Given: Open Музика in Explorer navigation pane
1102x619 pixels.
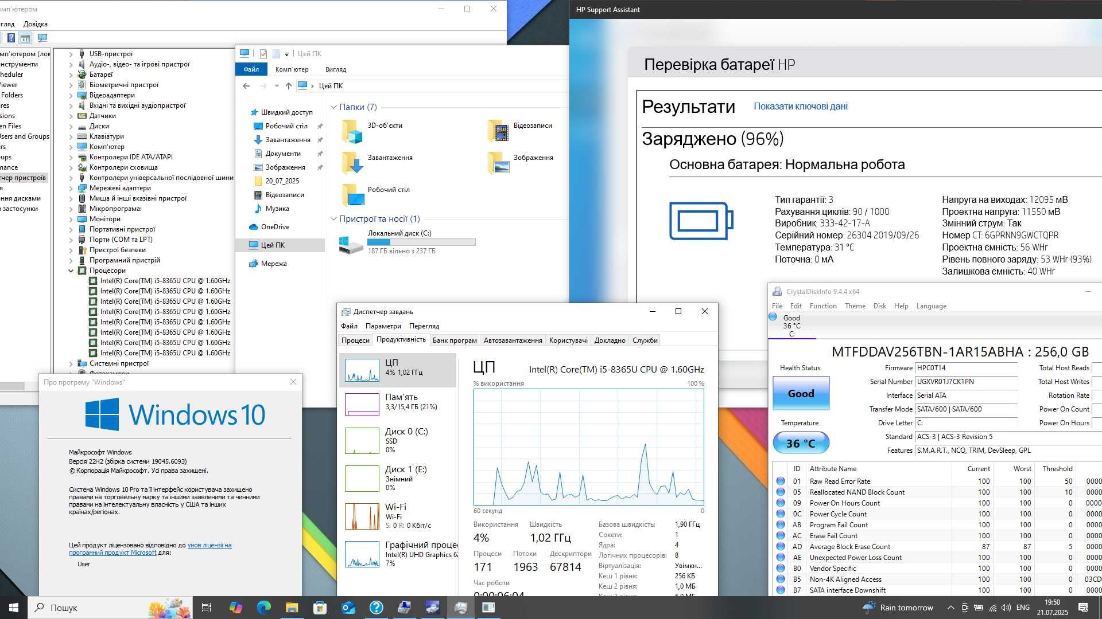Looking at the screenshot, I should coord(277,209).
